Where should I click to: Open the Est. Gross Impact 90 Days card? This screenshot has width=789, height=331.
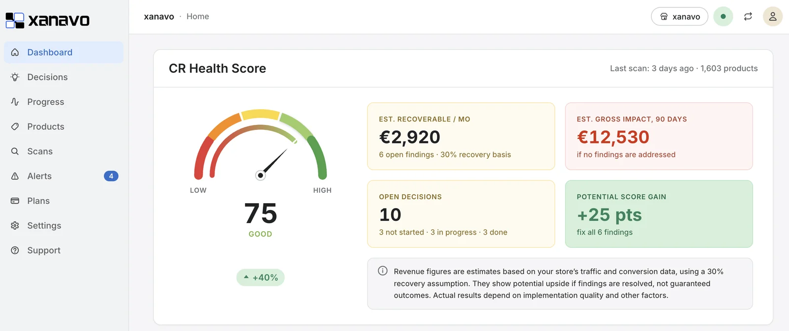[x=659, y=136]
